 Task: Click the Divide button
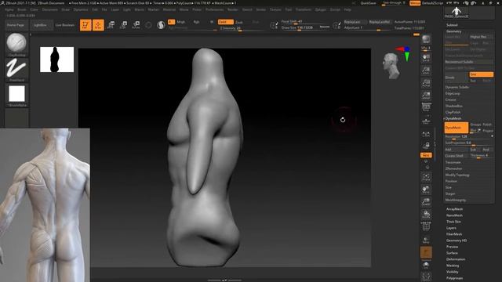coord(456,78)
